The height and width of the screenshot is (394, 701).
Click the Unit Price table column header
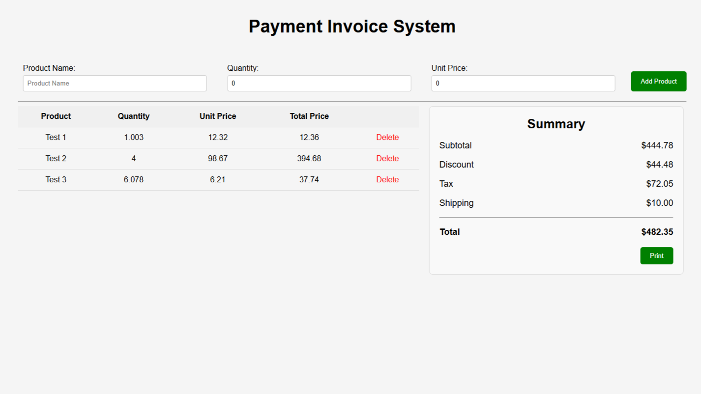point(218,116)
